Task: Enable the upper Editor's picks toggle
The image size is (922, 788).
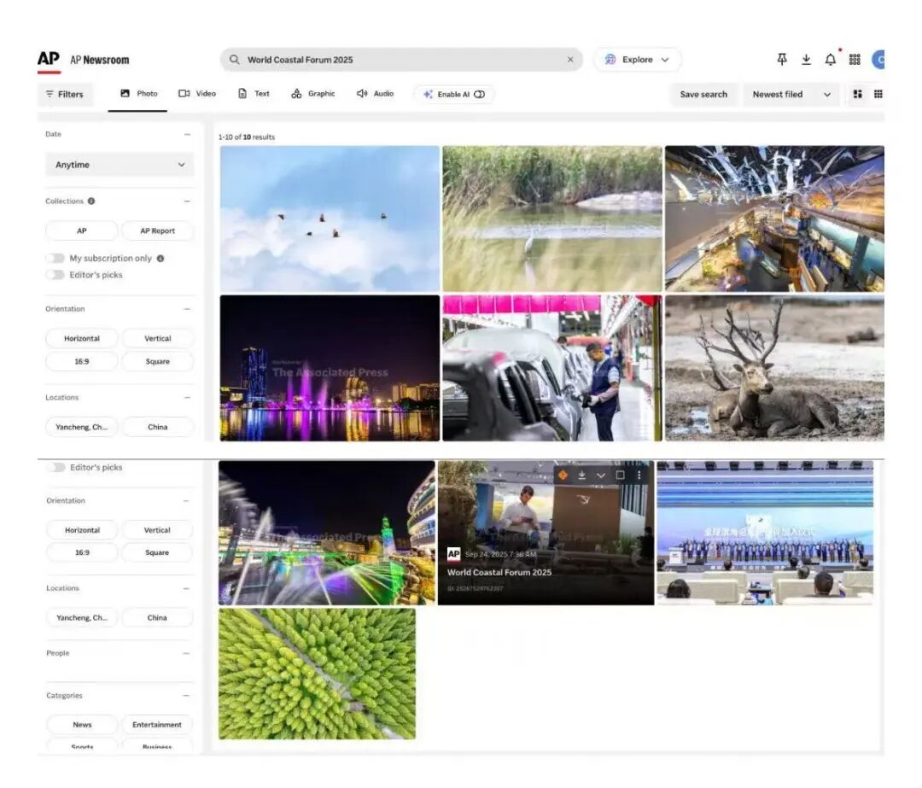Action: [55, 275]
